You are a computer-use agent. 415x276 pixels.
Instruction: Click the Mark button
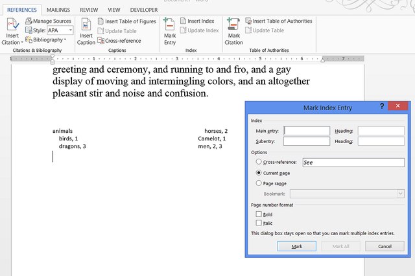pos(297,246)
